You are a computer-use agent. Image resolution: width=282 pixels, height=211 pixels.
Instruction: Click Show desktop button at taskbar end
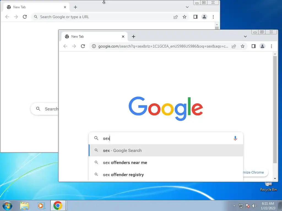(280, 206)
